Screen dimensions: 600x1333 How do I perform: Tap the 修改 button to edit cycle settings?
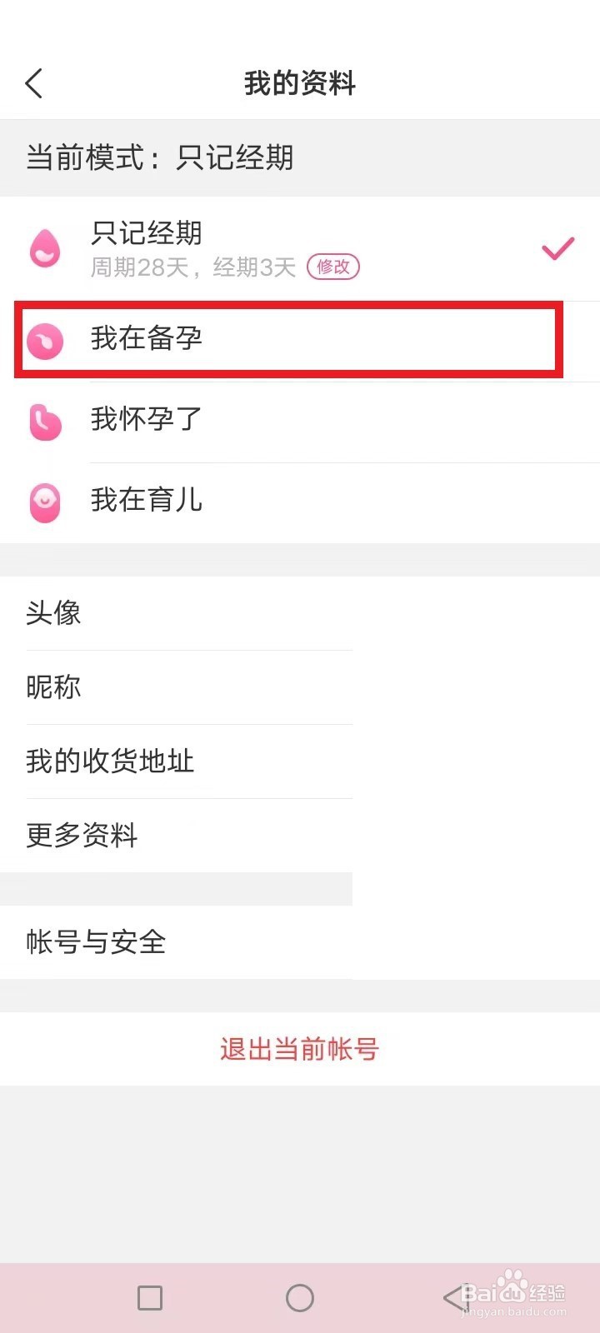point(333,267)
